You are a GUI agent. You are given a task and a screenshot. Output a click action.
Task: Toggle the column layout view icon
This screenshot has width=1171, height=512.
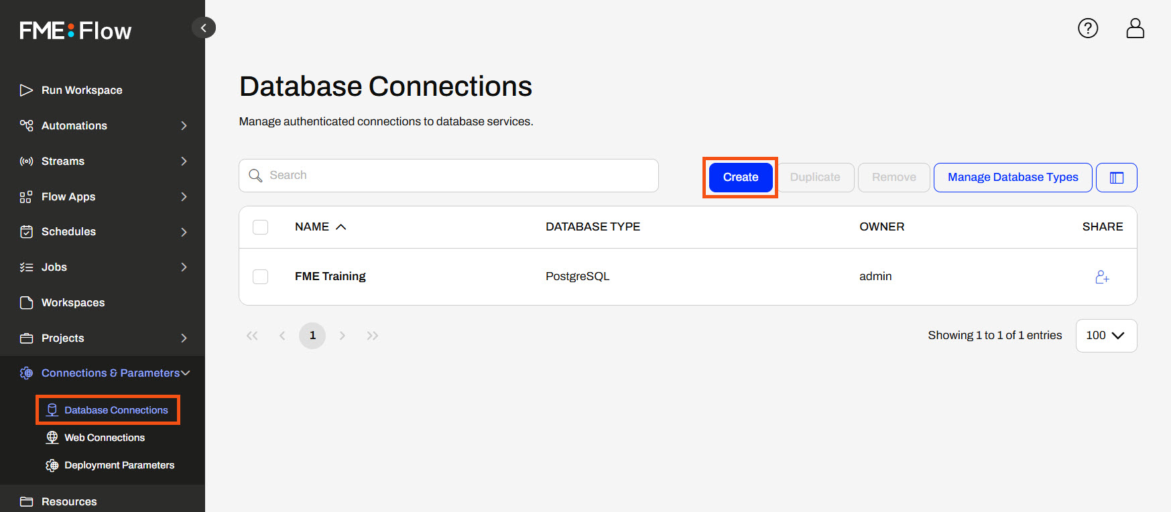(1116, 178)
